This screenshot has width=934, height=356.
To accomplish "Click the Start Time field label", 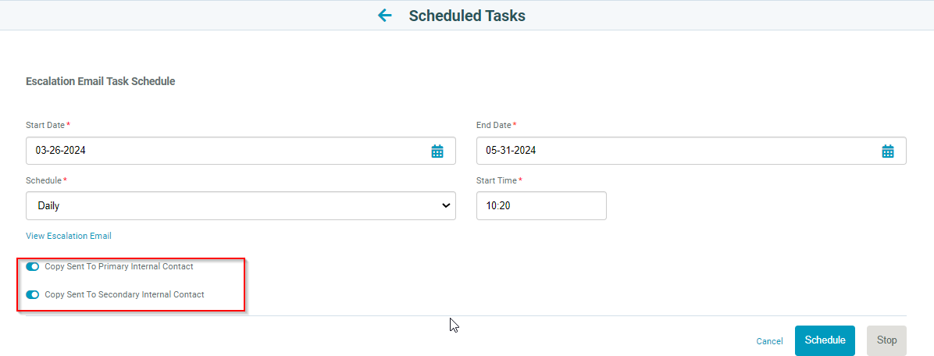I will [x=499, y=180].
